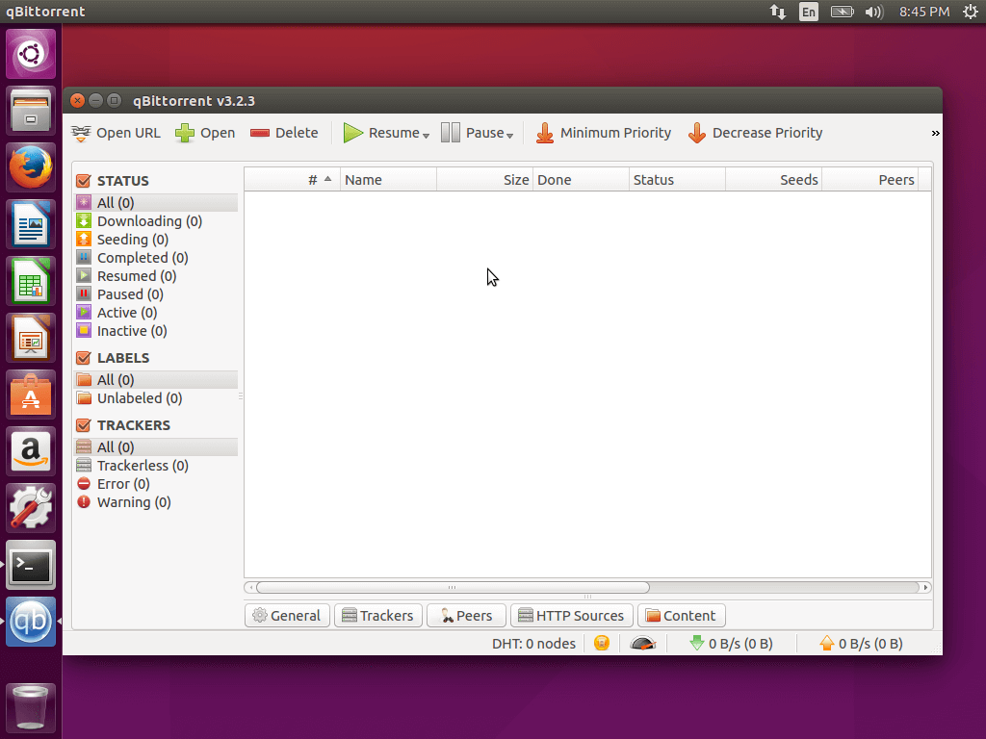Open the sound volume indicator
Viewport: 986px width, 739px height.
(873, 12)
